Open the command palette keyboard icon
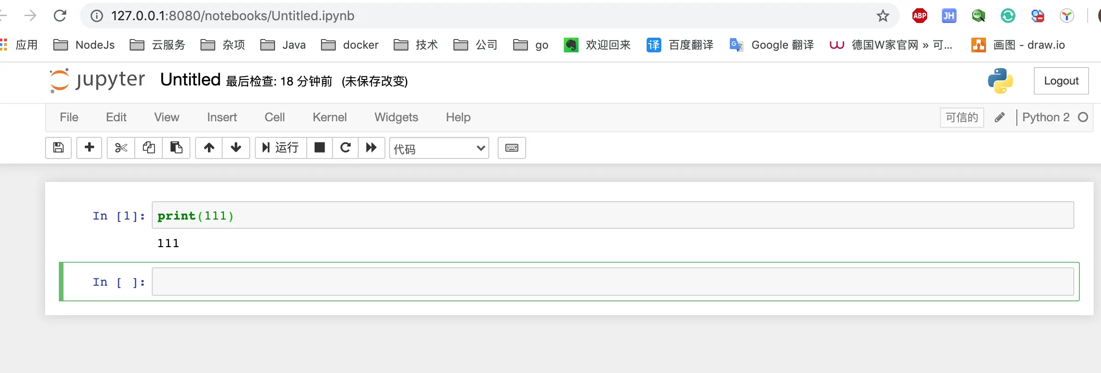 (512, 148)
